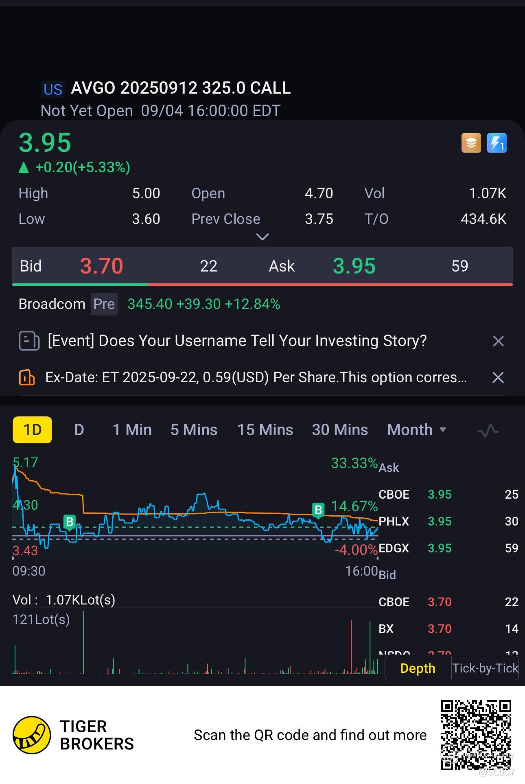Tap the Prev Close value 3.75

pos(319,219)
